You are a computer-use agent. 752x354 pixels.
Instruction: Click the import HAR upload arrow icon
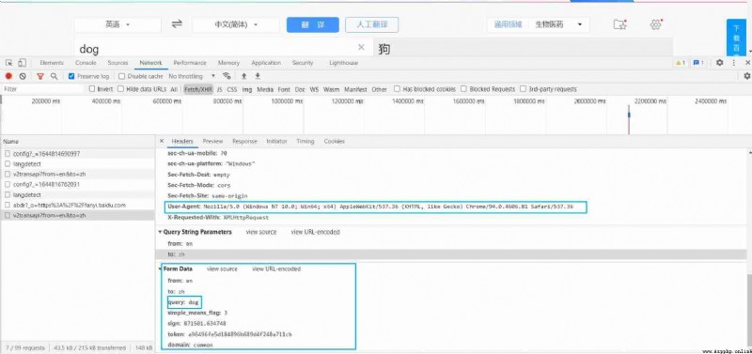coord(243,76)
